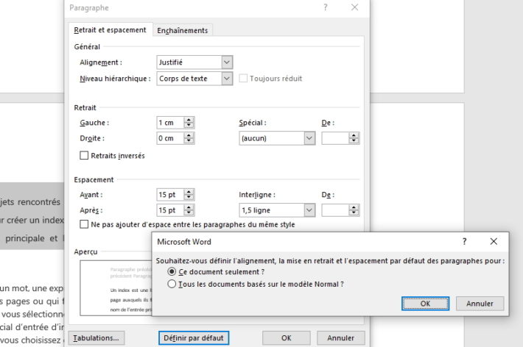The image size is (523, 347).
Task: Click the help question mark in Paragraphe dialog
Action: point(325,7)
